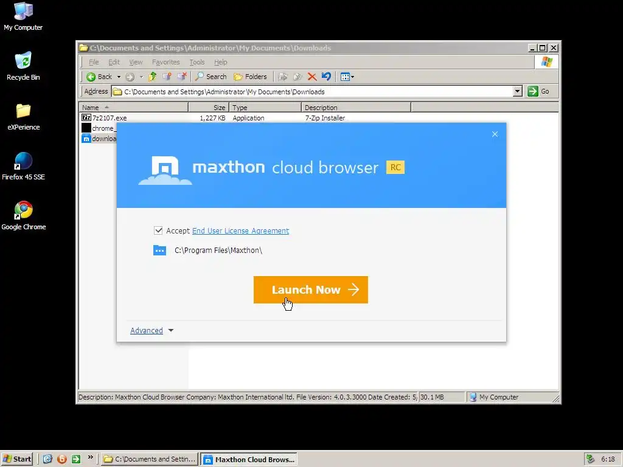623x467 pixels.
Task: Expand the Advanced options arrow
Action: pyautogui.click(x=171, y=330)
